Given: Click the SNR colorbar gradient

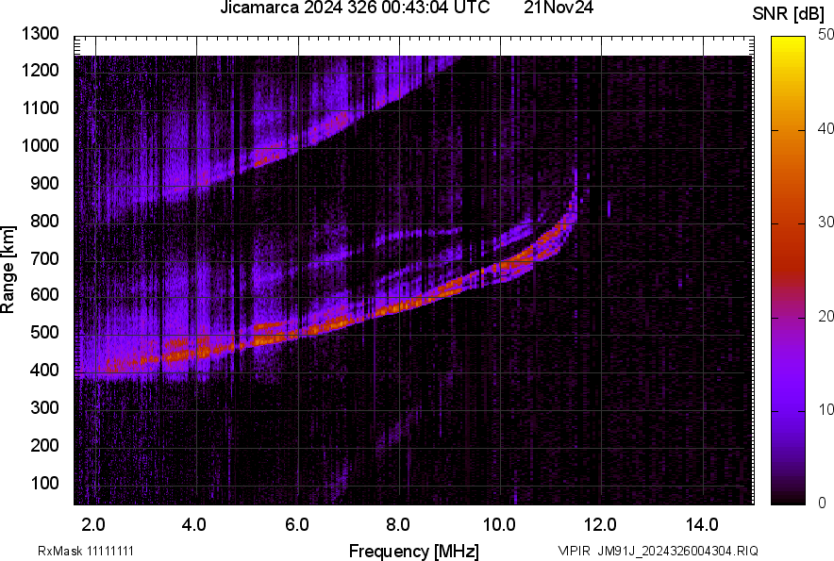Looking at the screenshot, I should coord(789,271).
